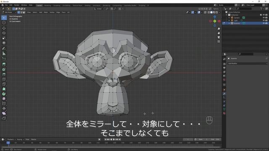269x151 pixels.
Task: Open the viewport Options dropdown
Action: (217, 9)
